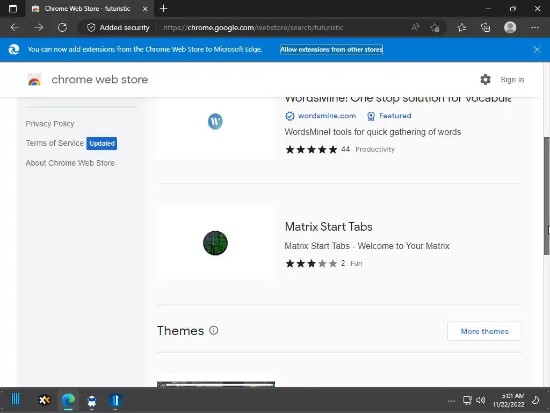Switch to Microsoft Edge in taskbar

coord(68,400)
